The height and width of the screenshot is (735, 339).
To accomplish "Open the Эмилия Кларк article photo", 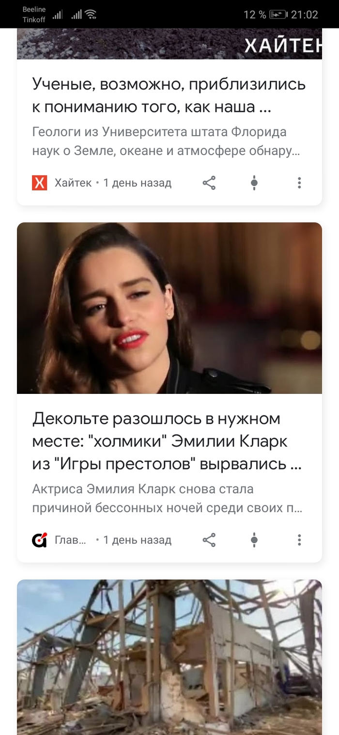I will [x=169, y=308].
